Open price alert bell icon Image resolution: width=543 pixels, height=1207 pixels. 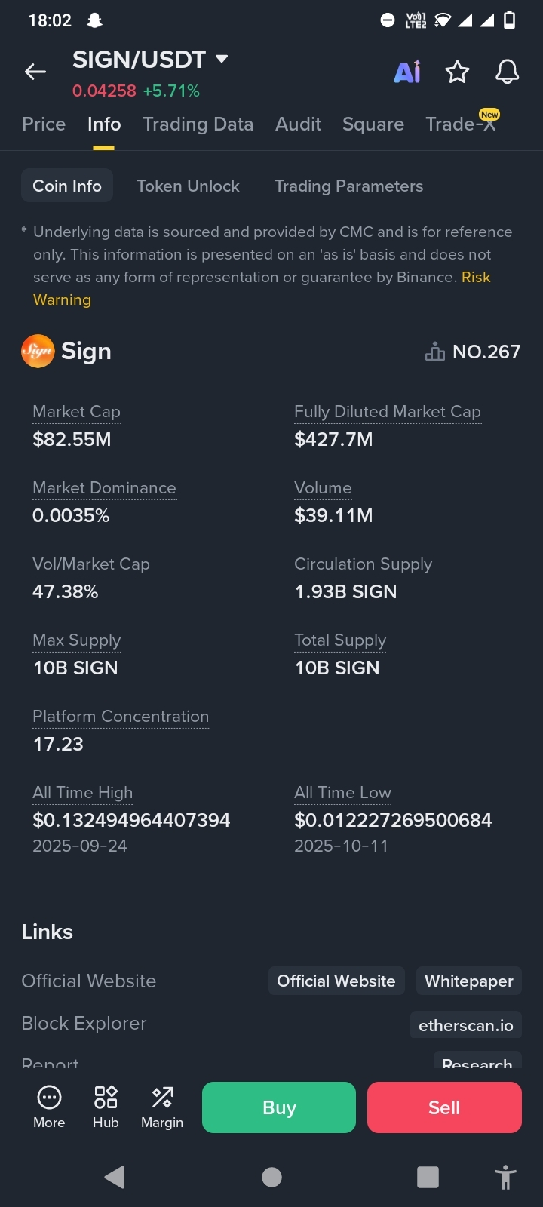(507, 72)
